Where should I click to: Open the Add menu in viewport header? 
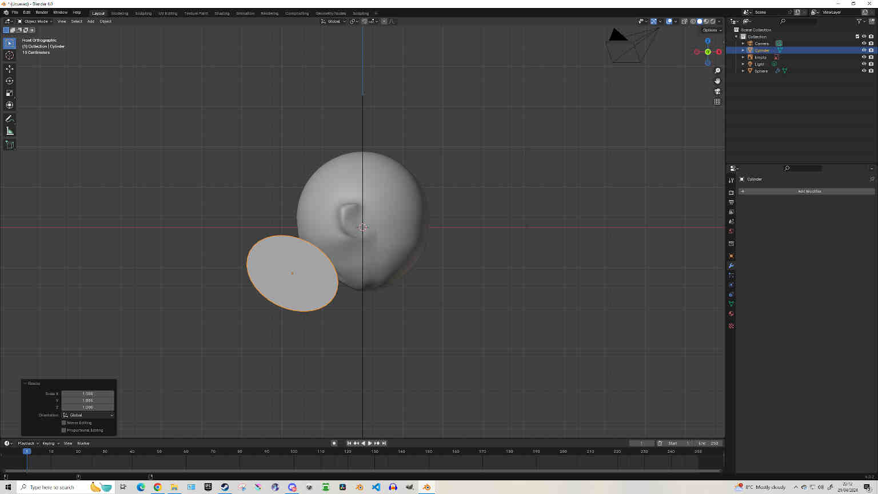91,22
